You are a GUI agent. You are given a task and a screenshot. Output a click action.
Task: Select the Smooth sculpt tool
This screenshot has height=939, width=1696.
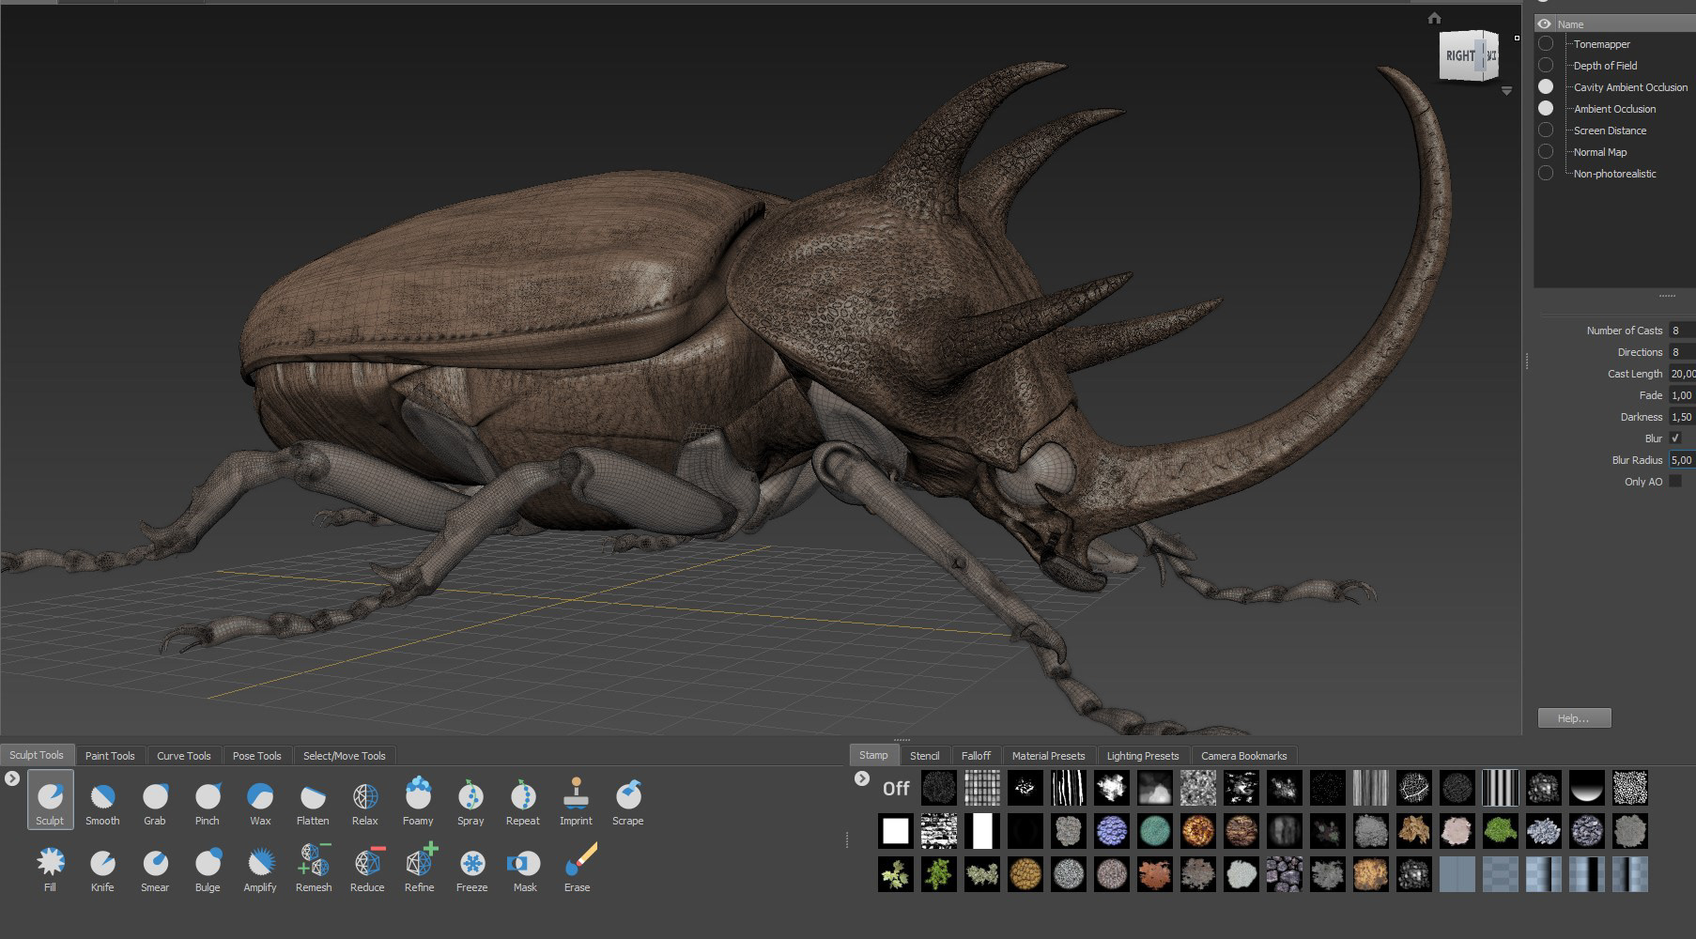pos(102,798)
